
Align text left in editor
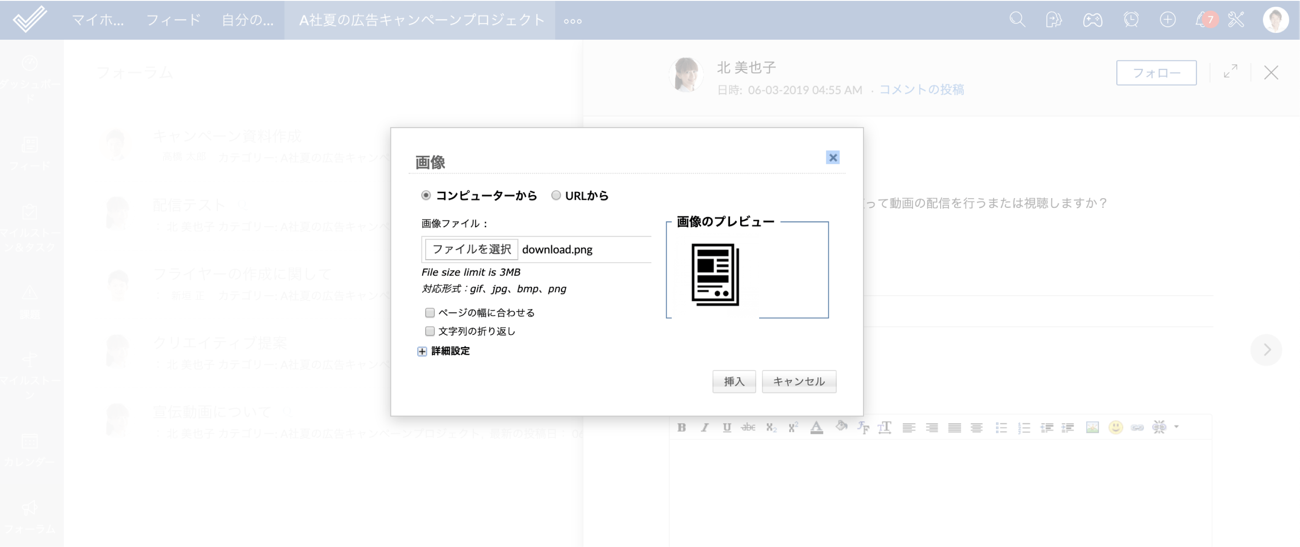(909, 428)
